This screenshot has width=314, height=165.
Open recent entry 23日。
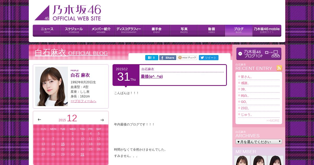[245, 108]
